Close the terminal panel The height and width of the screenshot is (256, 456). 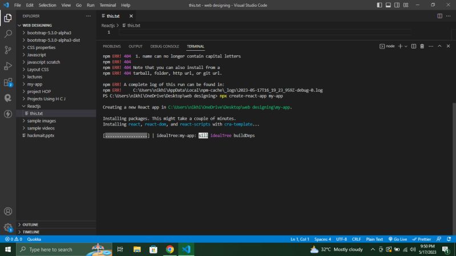coord(448,46)
